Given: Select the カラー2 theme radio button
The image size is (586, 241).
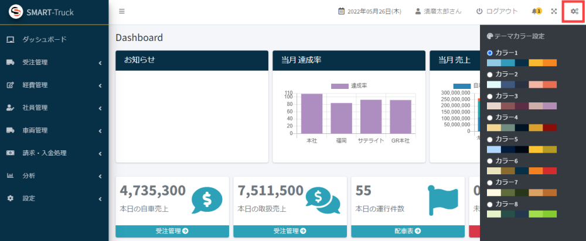Looking at the screenshot, I should [490, 75].
